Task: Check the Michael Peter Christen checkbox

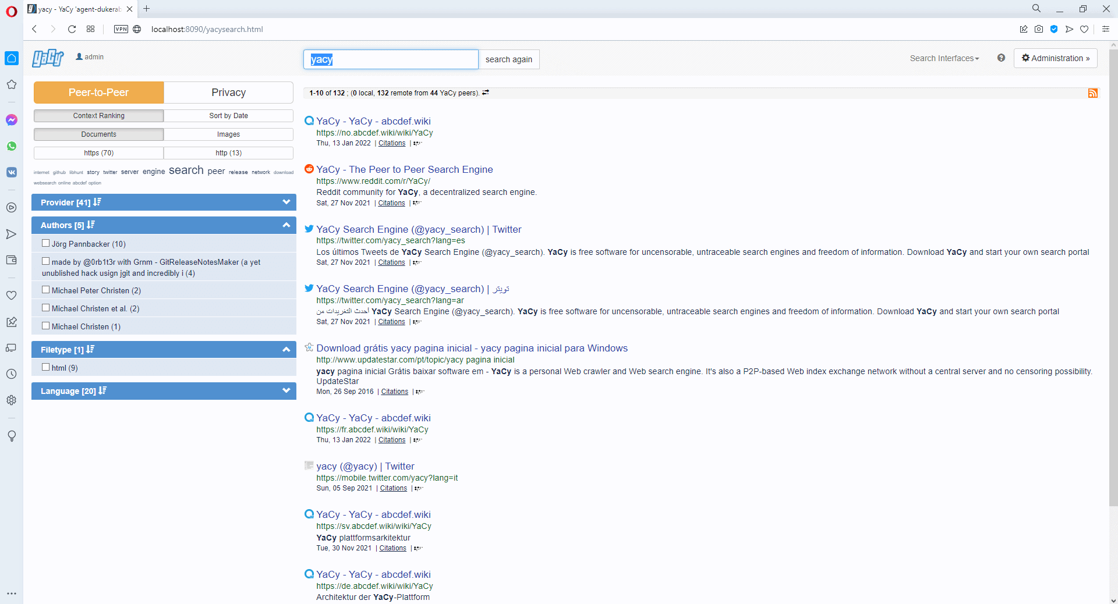Action: coord(45,289)
